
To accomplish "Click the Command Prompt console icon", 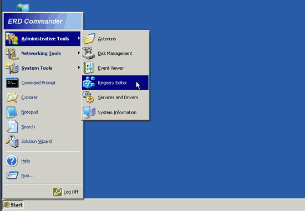I will point(12,83).
